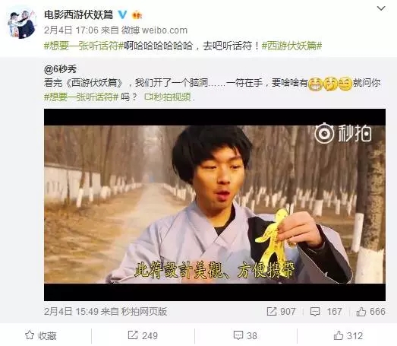The width and height of the screenshot is (397, 346).
Task: Click the comment icon showing 38
Action: coord(238,335)
